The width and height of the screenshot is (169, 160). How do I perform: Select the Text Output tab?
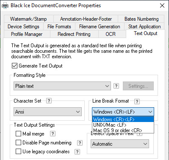coord(145,33)
